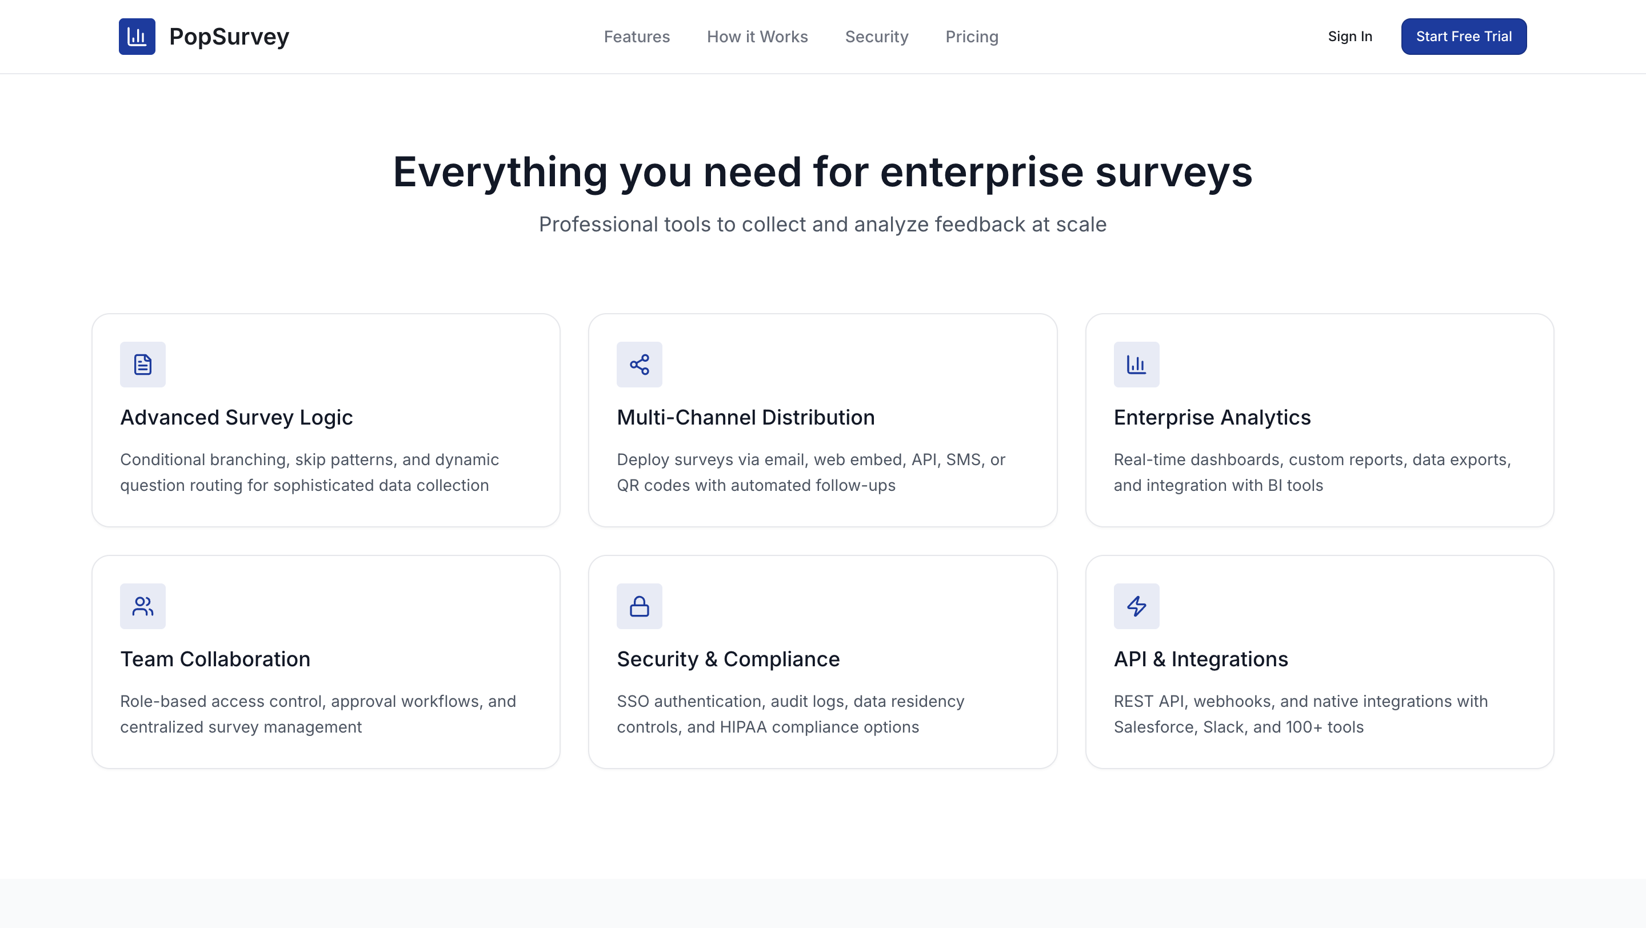Click the PopSurvey bar chart logo icon
The image size is (1646, 928).
pyautogui.click(x=137, y=37)
